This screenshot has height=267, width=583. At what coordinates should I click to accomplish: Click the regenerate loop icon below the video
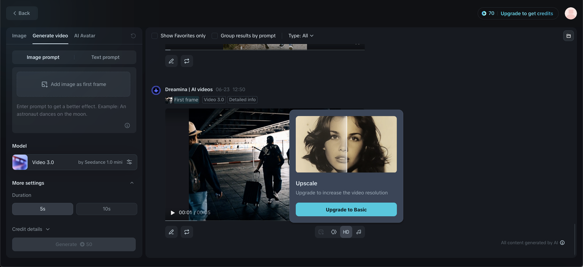click(x=187, y=232)
